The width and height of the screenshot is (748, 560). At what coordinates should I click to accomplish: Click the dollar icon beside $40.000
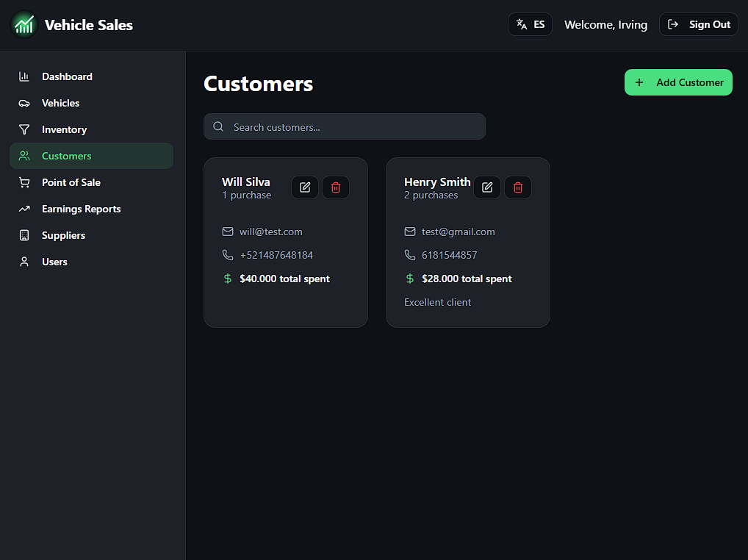point(228,279)
